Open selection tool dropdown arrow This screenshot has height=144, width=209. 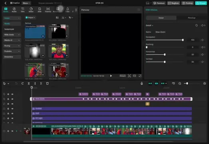(x=8, y=84)
